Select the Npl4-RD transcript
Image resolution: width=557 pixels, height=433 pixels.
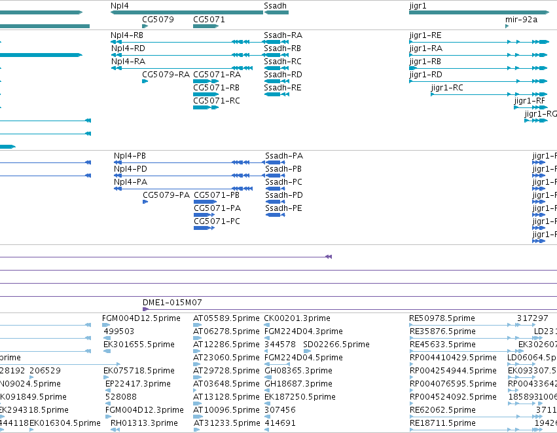pyautogui.click(x=128, y=48)
